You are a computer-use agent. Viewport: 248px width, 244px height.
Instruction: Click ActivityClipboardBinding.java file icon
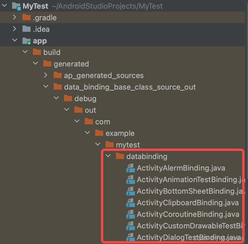131,203
